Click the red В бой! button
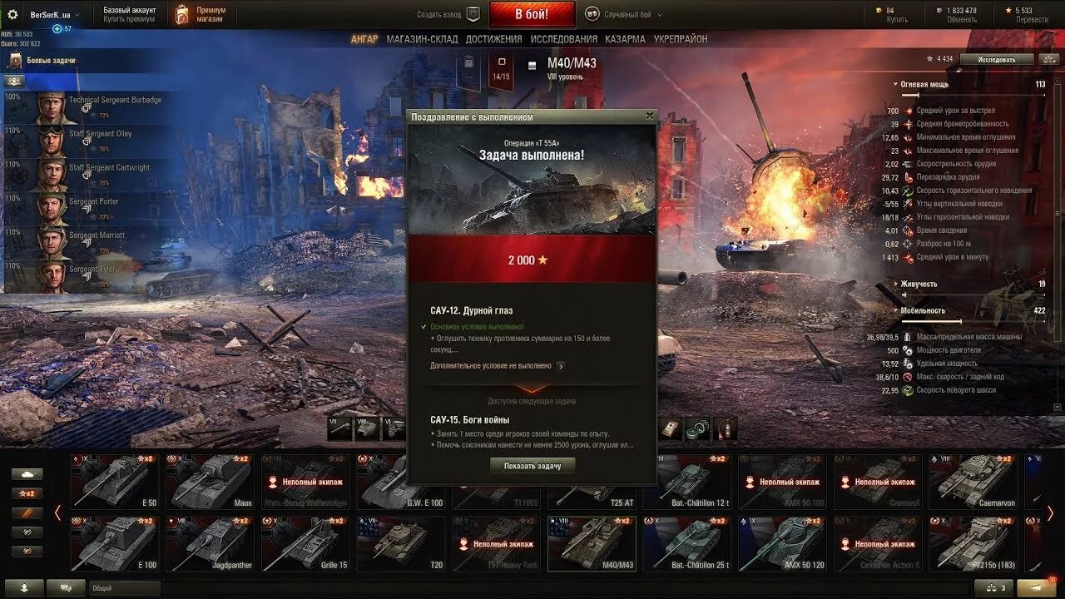The image size is (1065, 599). 532,14
